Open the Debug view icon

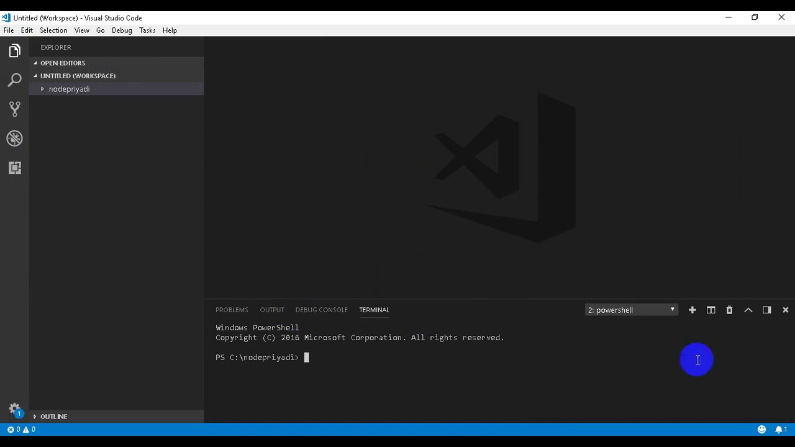pyautogui.click(x=14, y=138)
